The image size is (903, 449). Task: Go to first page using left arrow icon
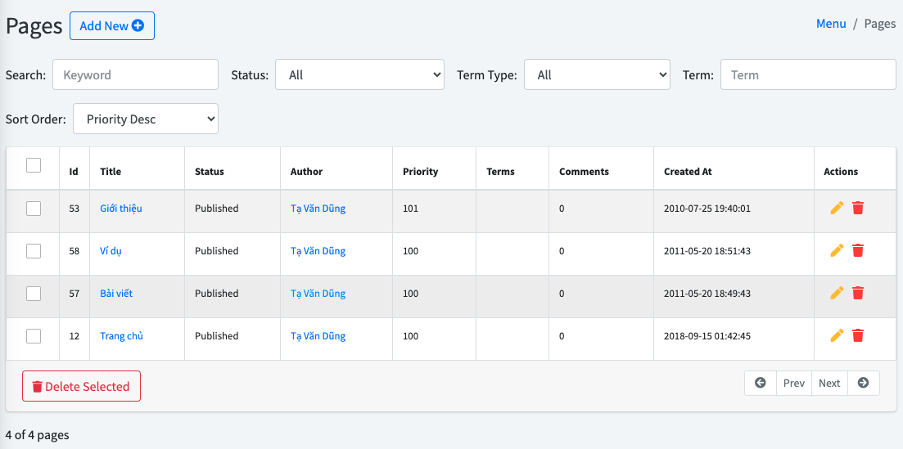(761, 383)
